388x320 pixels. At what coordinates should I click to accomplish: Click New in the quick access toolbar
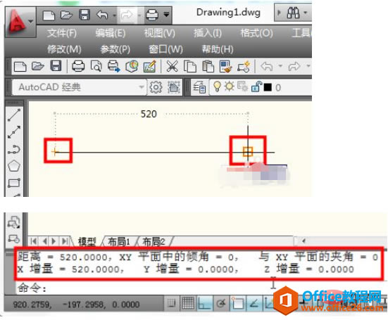click(x=49, y=15)
